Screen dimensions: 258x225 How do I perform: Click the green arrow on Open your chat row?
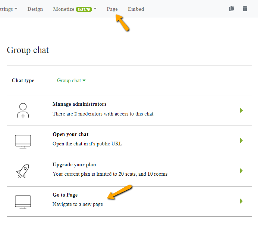coord(241,141)
